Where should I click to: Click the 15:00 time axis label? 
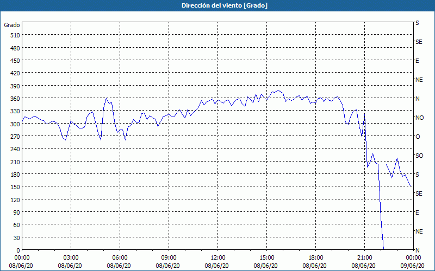tap(266, 258)
